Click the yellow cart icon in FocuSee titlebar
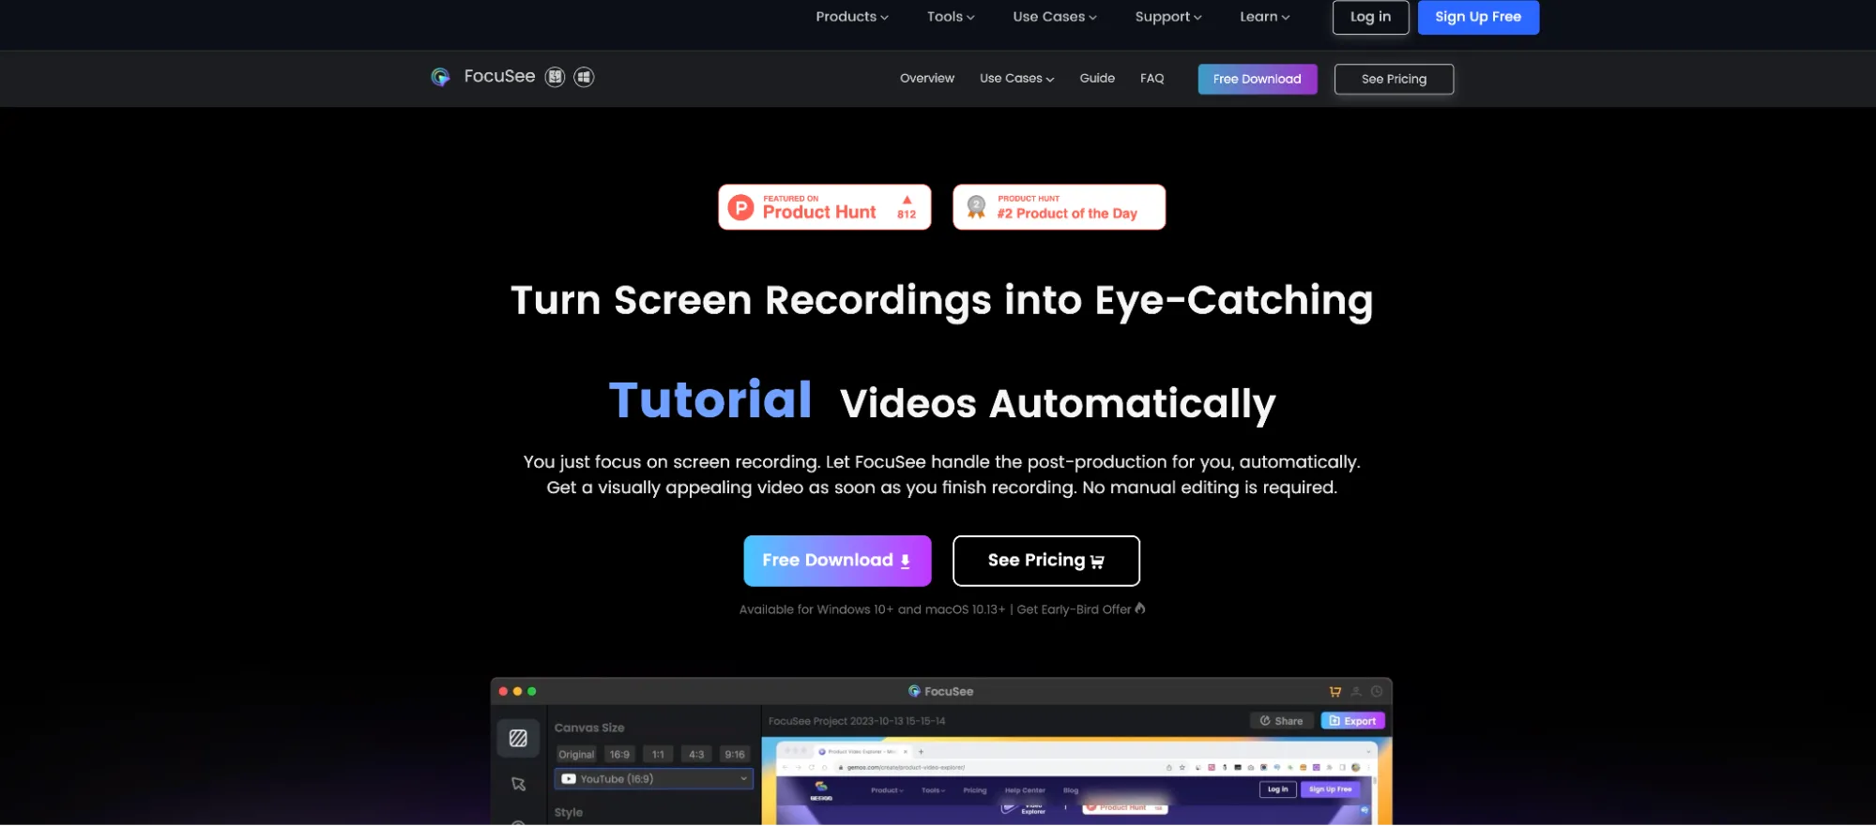The image size is (1876, 826). 1335,692
